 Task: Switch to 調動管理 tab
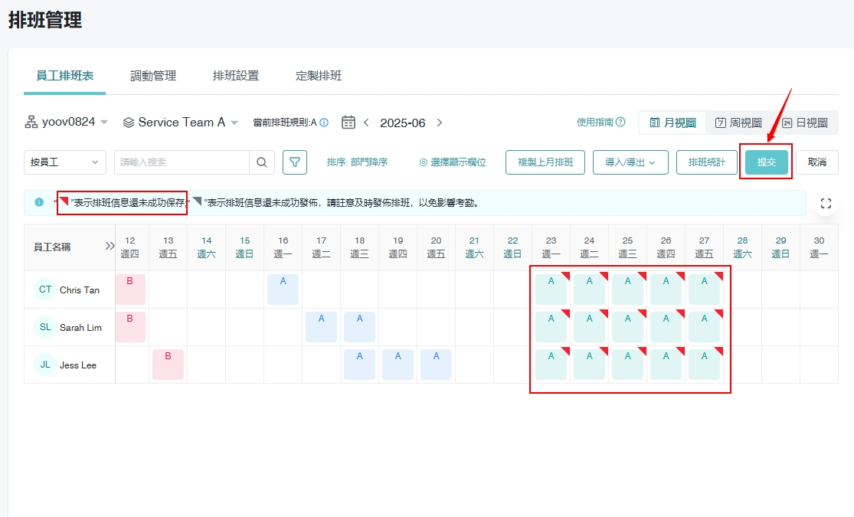(153, 76)
